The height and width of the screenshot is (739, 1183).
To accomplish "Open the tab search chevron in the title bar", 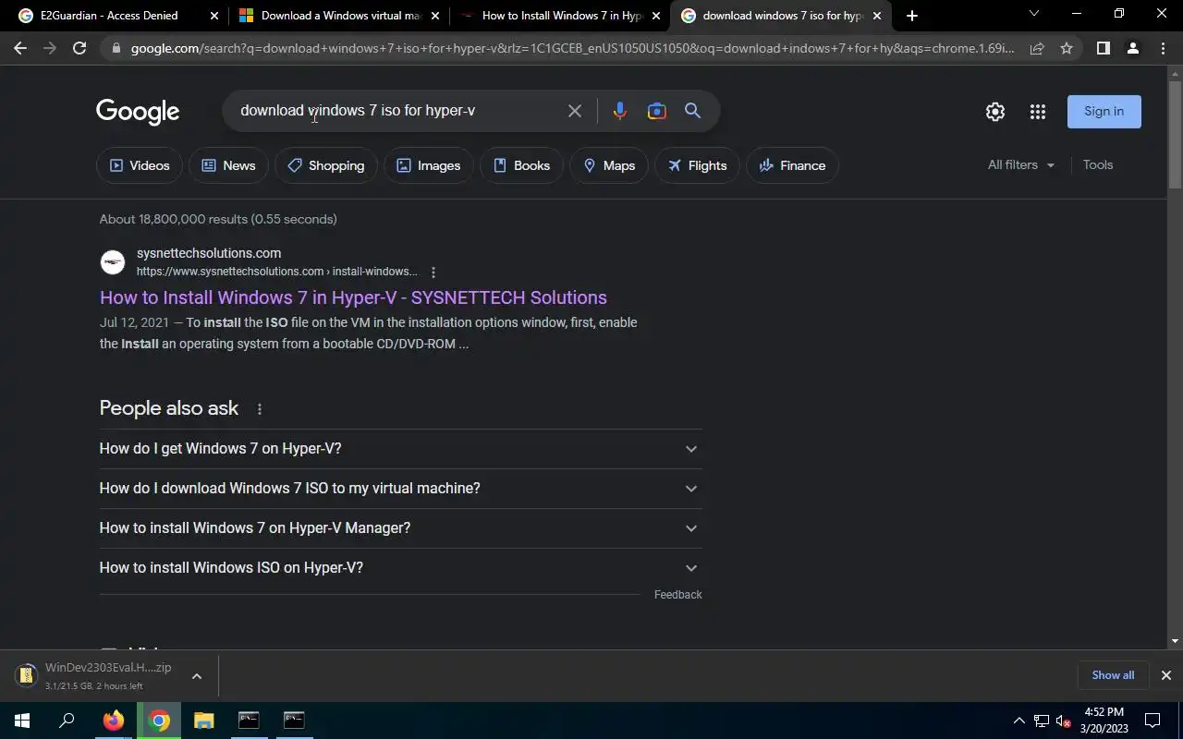I will (1034, 14).
